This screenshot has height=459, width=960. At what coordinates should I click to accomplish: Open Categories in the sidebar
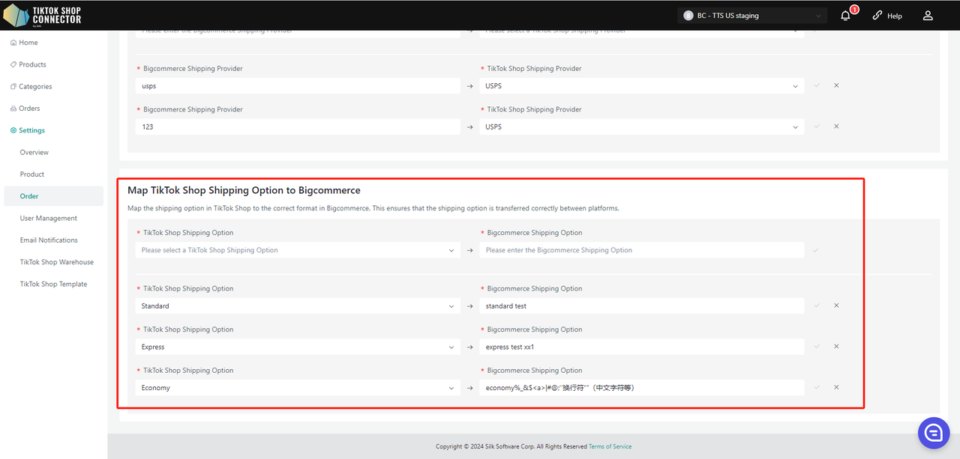click(31, 87)
